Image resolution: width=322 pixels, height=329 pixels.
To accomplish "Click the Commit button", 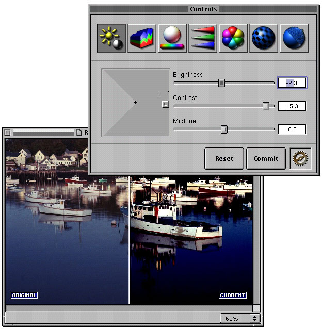I will (x=266, y=159).
